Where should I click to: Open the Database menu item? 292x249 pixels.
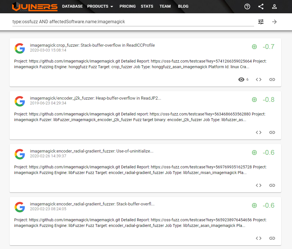[x=72, y=6]
